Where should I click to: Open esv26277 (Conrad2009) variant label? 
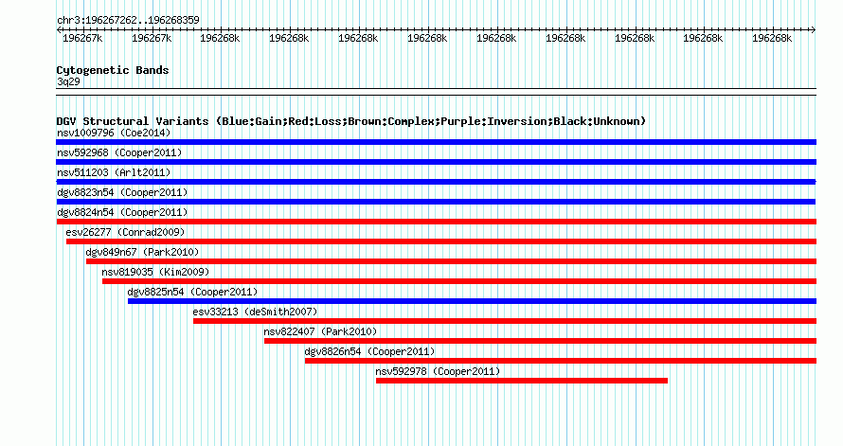pos(125,232)
